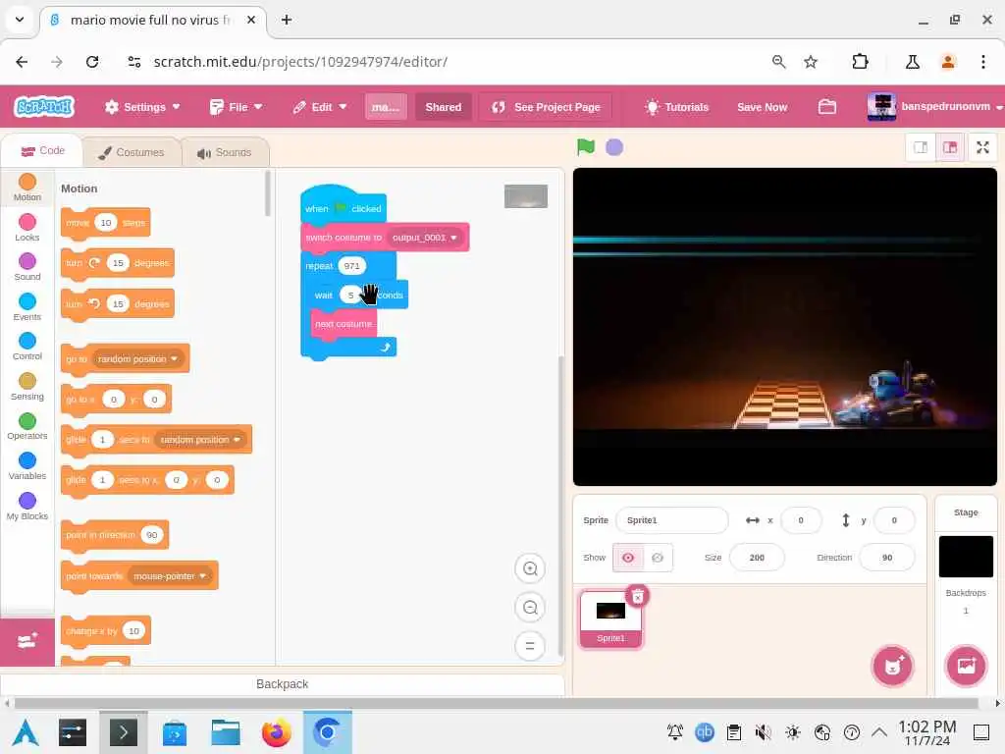Open file manager in taskbar
Image resolution: width=1005 pixels, height=754 pixels.
225,732
